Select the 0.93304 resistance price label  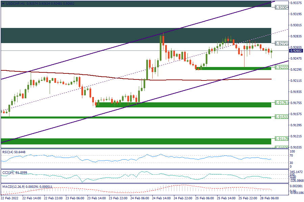point(281,7)
